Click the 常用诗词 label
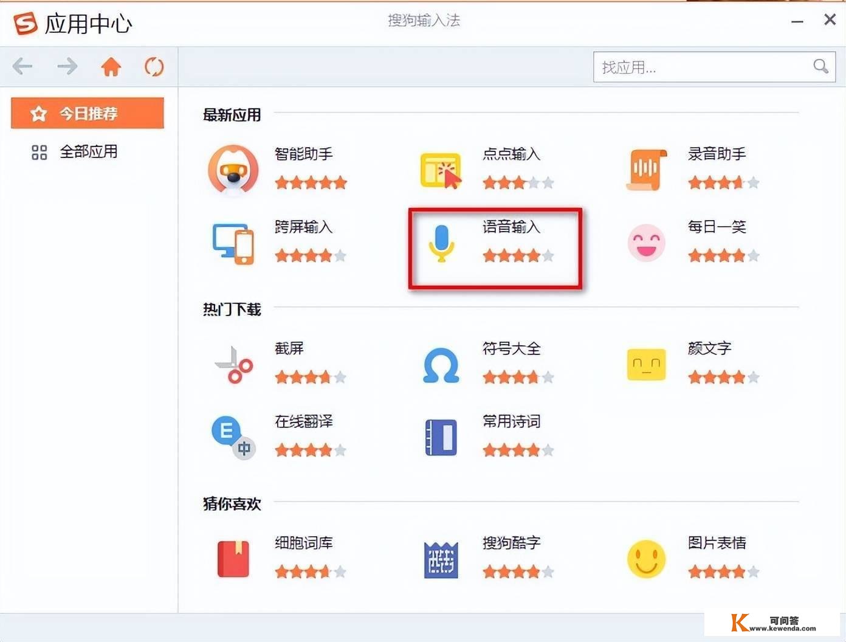 tap(512, 421)
